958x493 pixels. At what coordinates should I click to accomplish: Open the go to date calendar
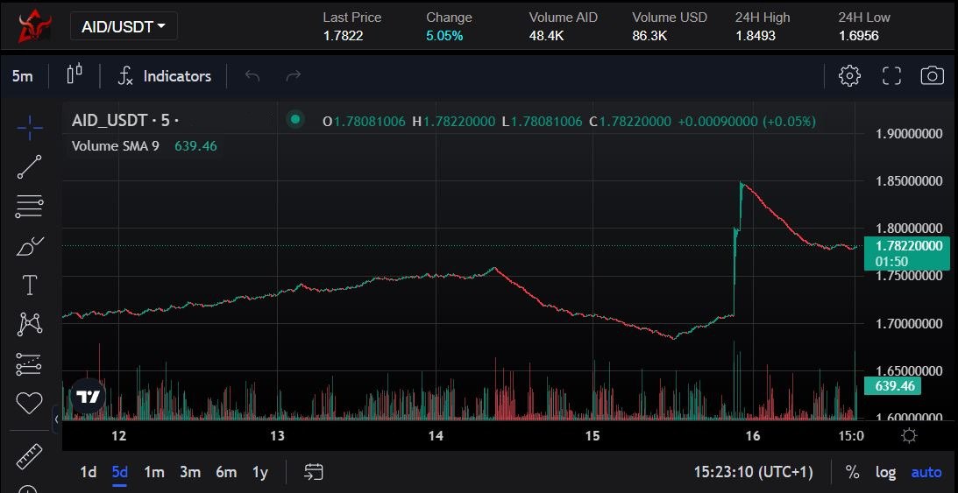coord(314,472)
